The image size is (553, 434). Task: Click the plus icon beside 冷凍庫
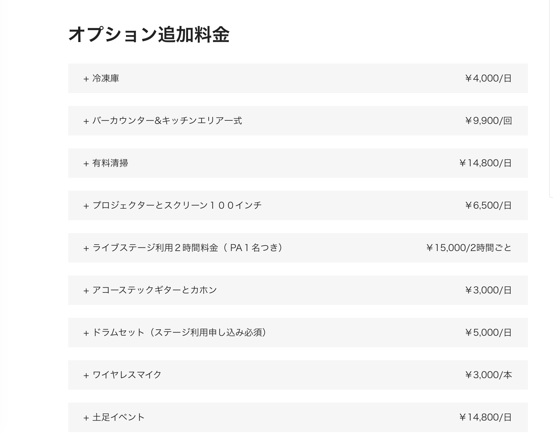(86, 79)
